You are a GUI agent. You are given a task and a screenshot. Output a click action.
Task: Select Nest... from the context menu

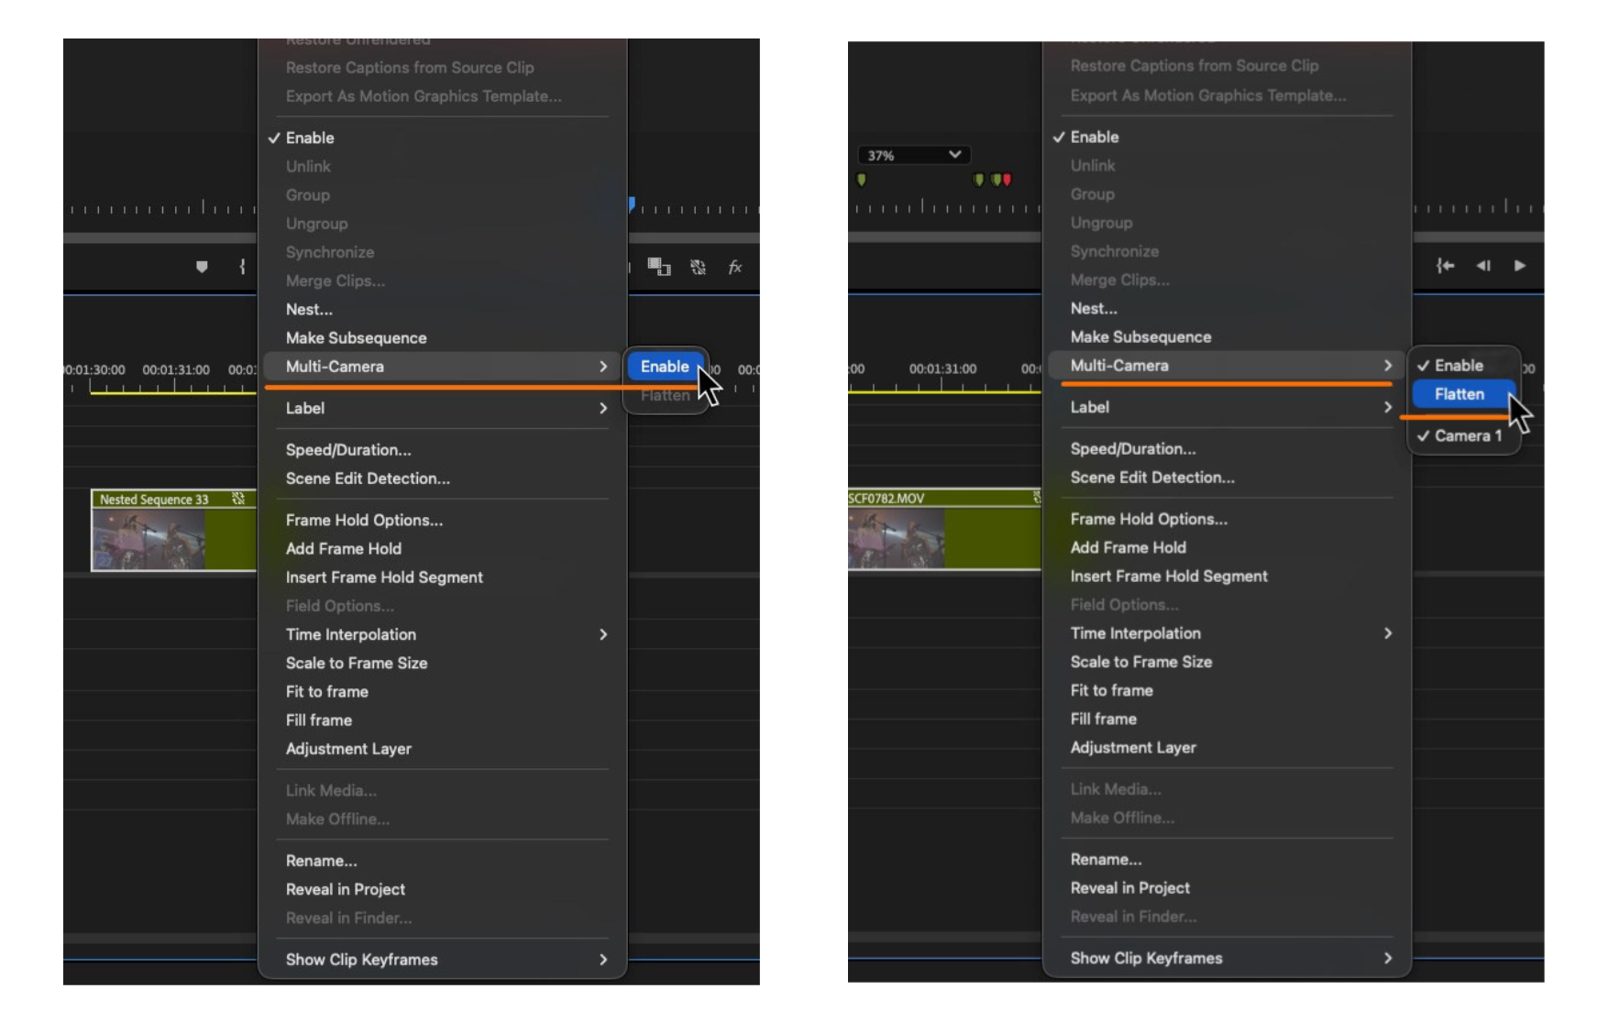(309, 310)
